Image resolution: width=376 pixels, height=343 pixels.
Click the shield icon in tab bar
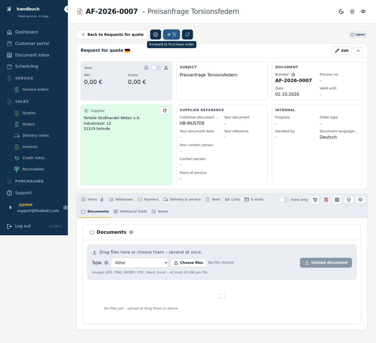[349, 200]
